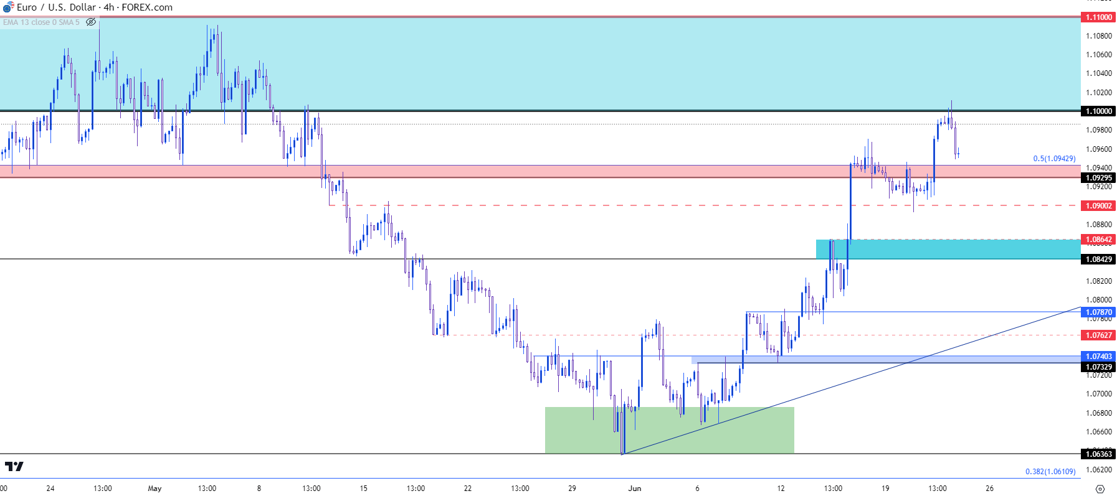The height and width of the screenshot is (496, 1117).
Task: Select the teal 1.08429-1.08642 zone rectangle
Action: point(948,250)
